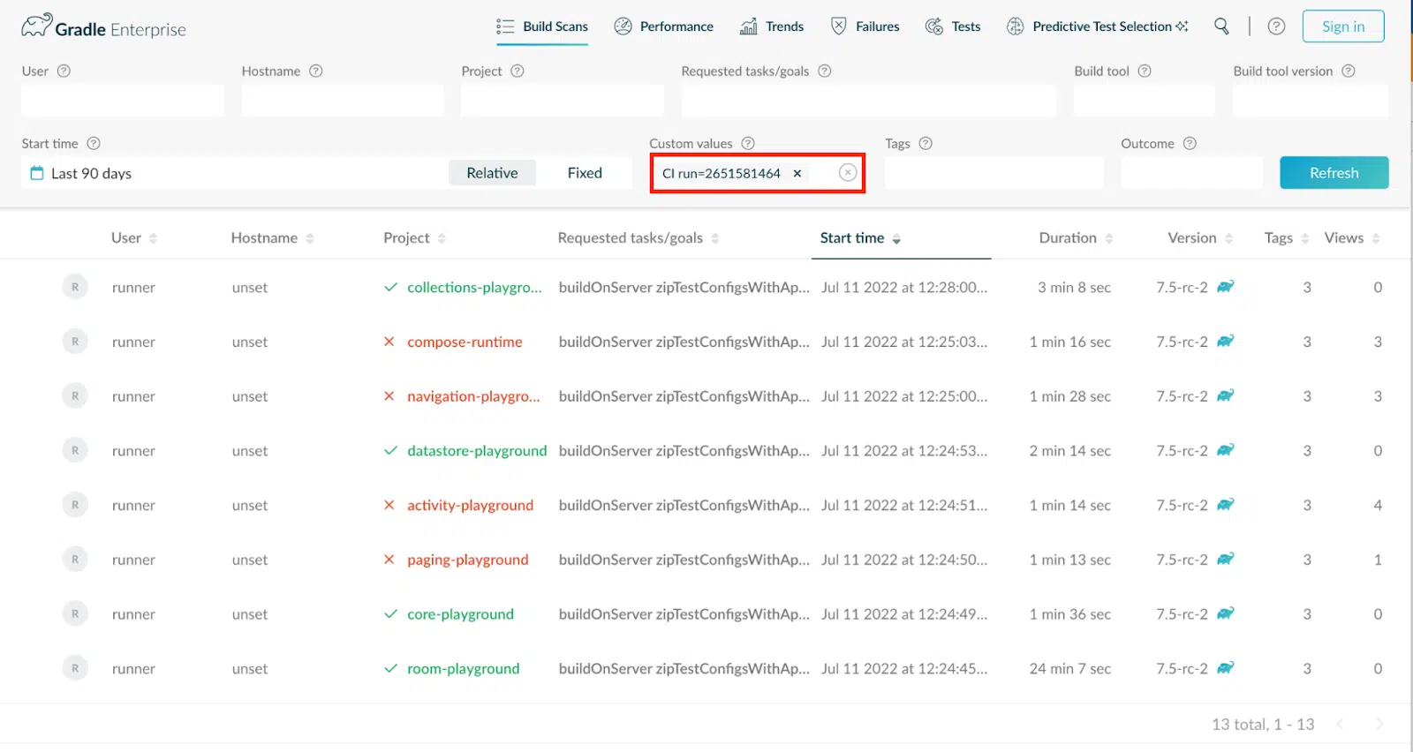Clear all Custom values with circled X

(x=847, y=173)
